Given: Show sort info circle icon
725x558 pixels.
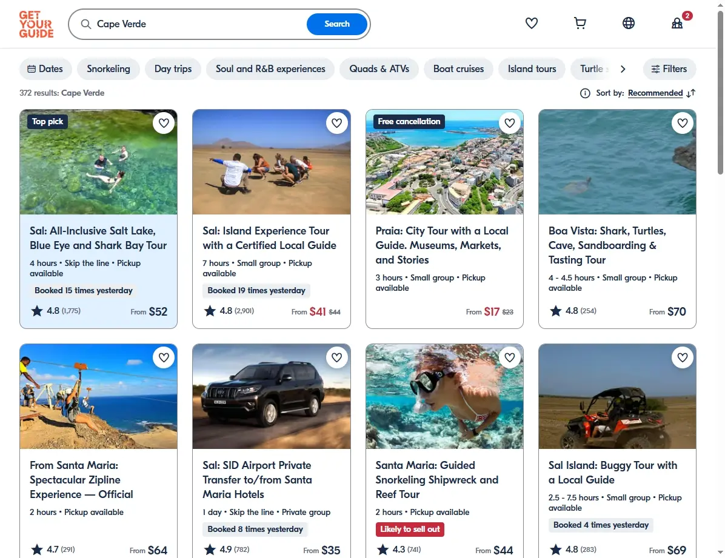Looking at the screenshot, I should [585, 93].
